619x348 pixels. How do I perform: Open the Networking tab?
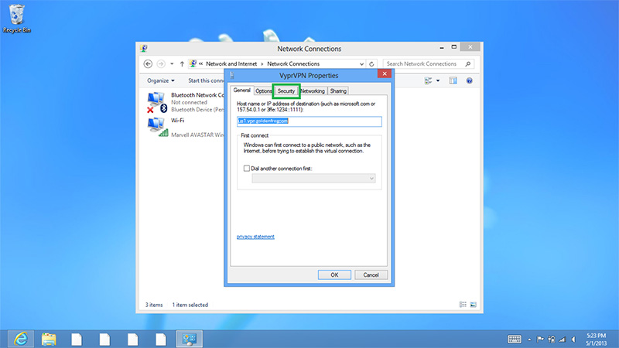313,90
